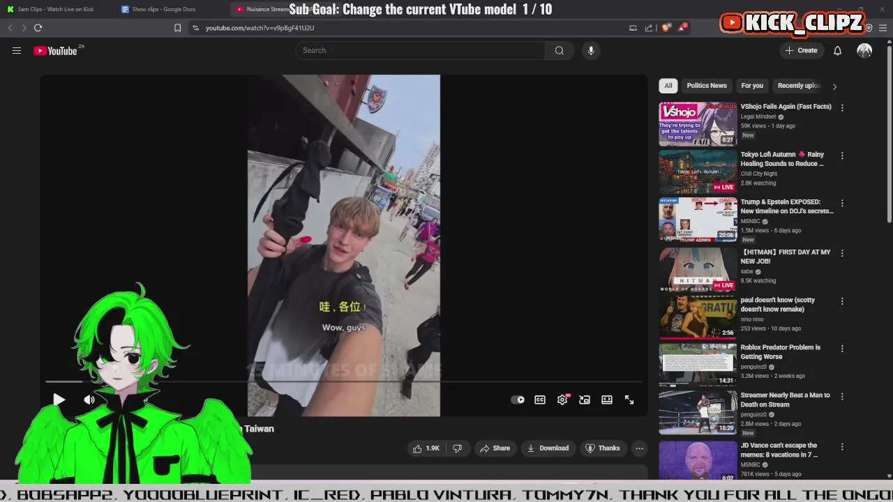Toggle closed captions CC button

(x=540, y=400)
